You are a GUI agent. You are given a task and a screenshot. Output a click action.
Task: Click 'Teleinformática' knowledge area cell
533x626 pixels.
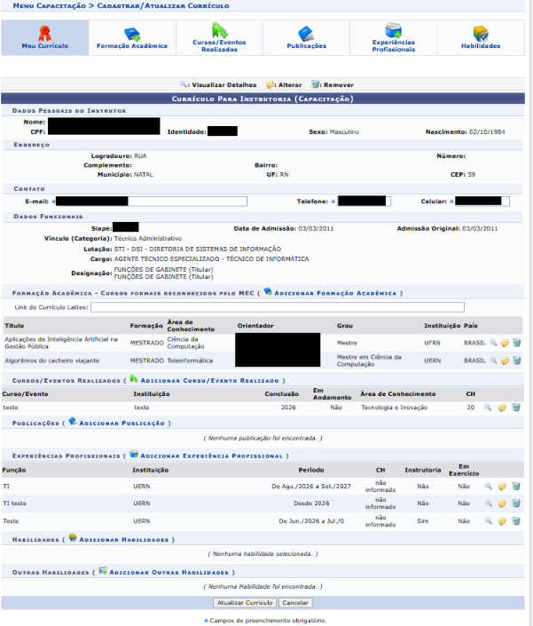click(x=190, y=361)
